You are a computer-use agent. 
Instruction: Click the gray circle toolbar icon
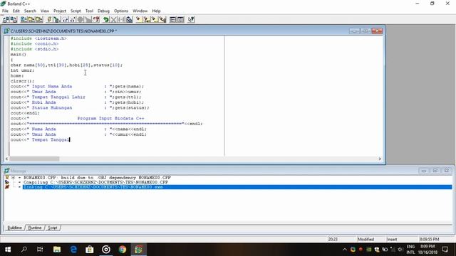coord(81,19)
